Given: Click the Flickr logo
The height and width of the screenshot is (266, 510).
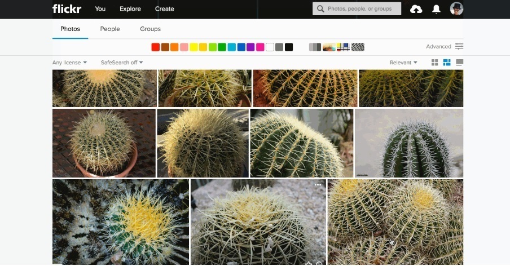Looking at the screenshot, I should pos(66,8).
